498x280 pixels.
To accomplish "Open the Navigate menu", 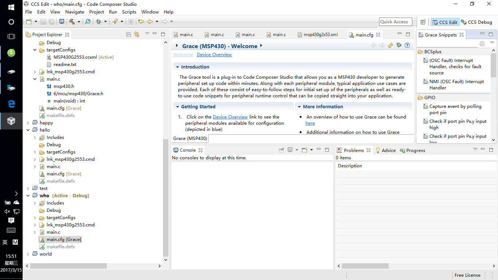I will point(75,12).
